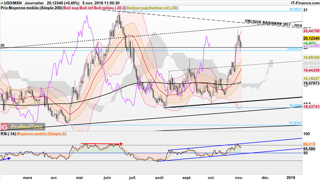Click OBLIQUE BAISSIERE 2017 - 2018 annotation
Screen dimensions: 320x180
273,23
